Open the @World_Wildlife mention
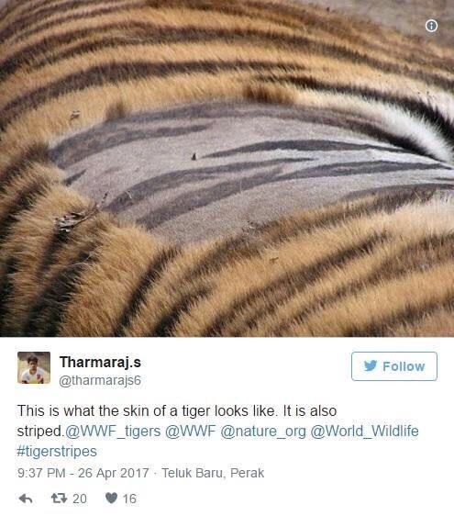The image size is (454, 516). coord(364,431)
